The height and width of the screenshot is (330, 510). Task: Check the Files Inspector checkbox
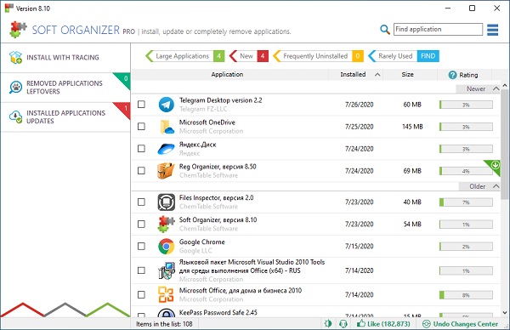click(x=141, y=202)
